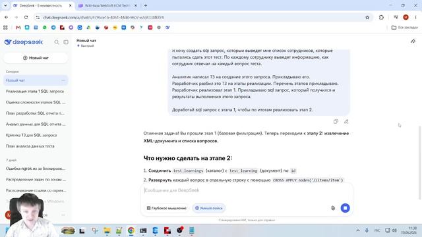Go back in browser history
Image resolution: width=422 pixels, height=237 pixels.
pos(6,17)
